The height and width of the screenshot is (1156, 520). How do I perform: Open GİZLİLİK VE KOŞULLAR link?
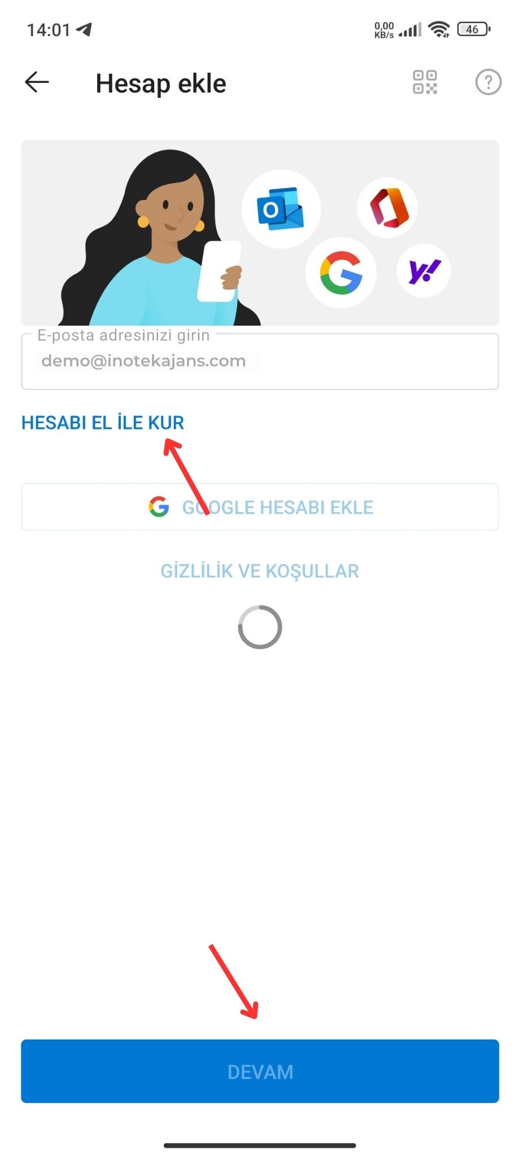[260, 571]
